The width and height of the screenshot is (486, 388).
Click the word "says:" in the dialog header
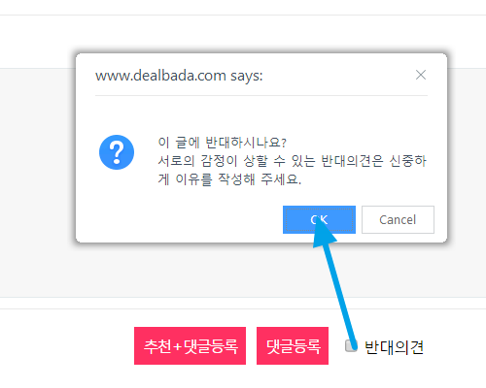pyautogui.click(x=247, y=76)
